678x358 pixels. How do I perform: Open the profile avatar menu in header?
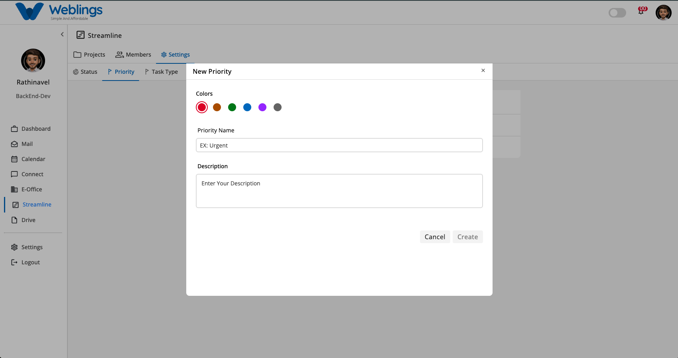(x=664, y=13)
